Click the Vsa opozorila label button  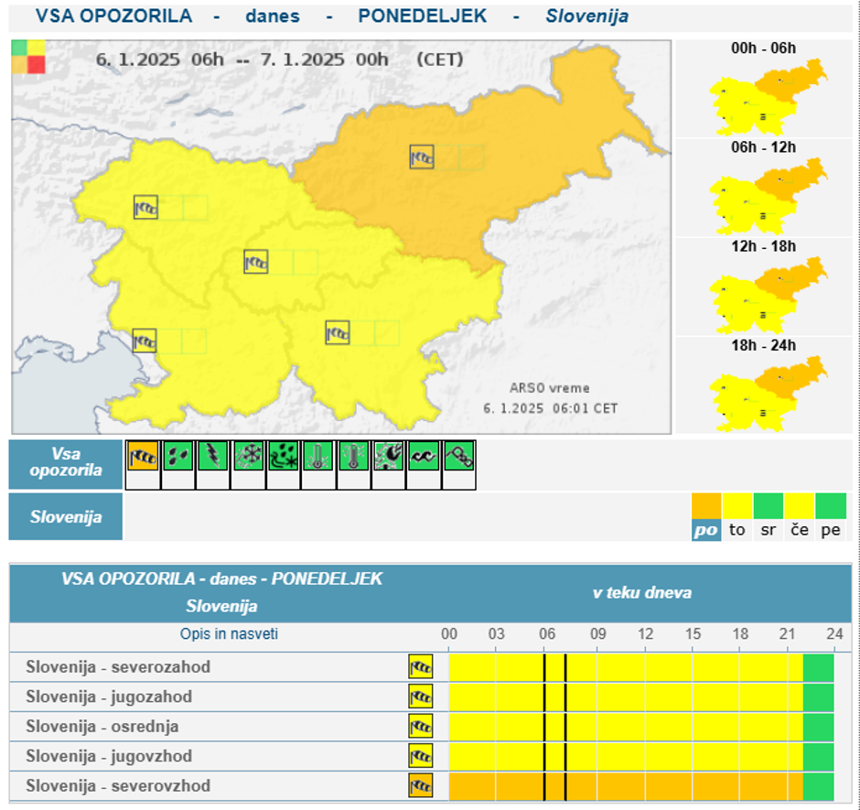65,464
